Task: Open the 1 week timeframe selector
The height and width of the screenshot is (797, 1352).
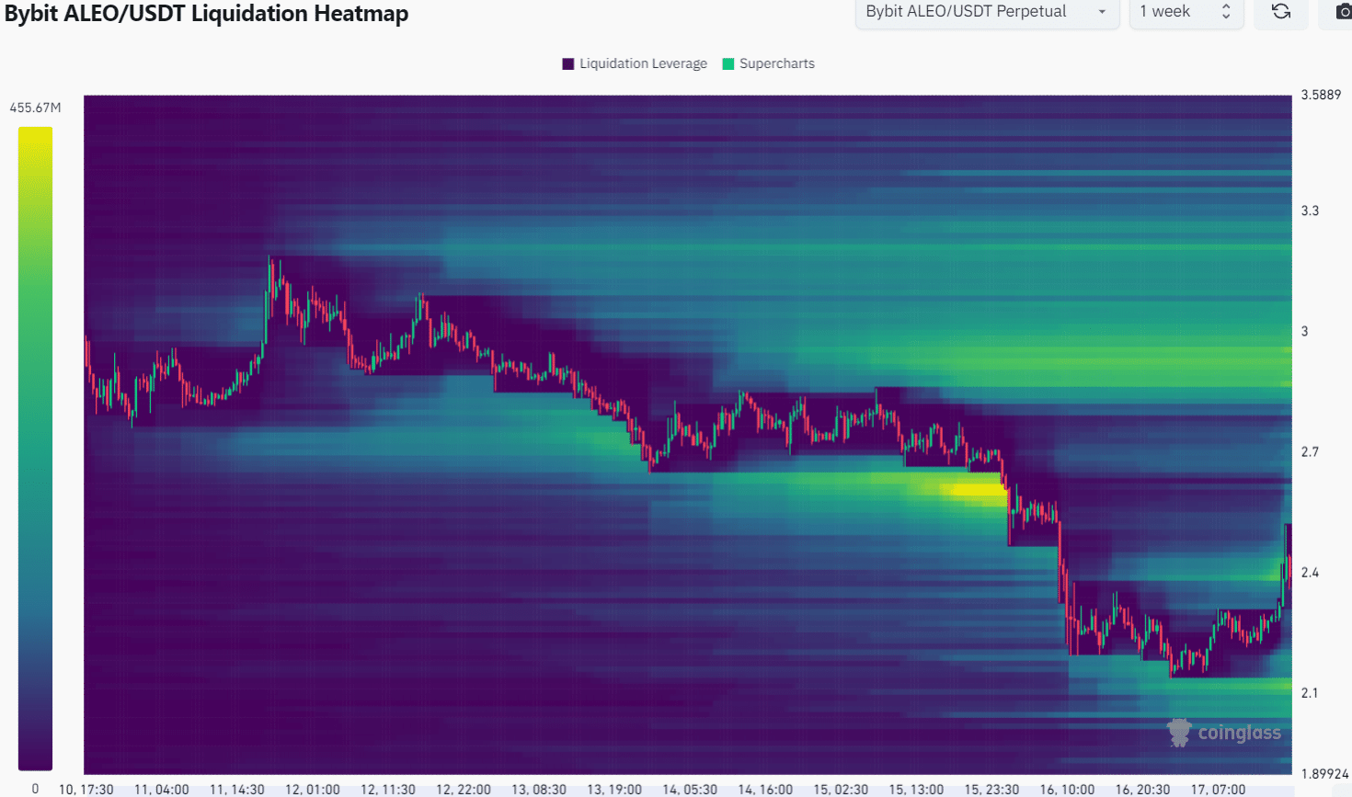Action: [x=1186, y=12]
